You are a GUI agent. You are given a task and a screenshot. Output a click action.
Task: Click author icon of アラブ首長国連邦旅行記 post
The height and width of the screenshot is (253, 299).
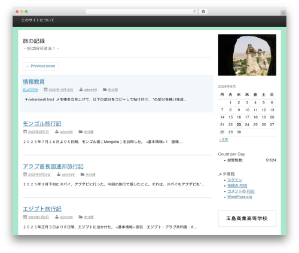pyautogui.click(x=59, y=174)
